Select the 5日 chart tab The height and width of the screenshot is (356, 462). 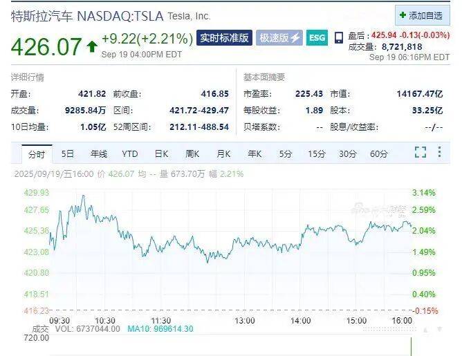pyautogui.click(x=68, y=153)
